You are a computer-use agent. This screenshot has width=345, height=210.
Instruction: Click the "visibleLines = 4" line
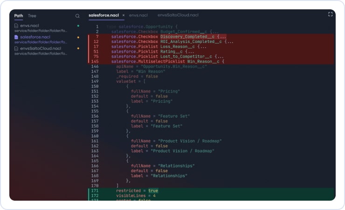tap(136, 196)
